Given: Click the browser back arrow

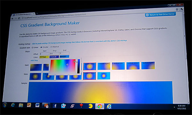Looking at the screenshot, I should coord(12,19).
